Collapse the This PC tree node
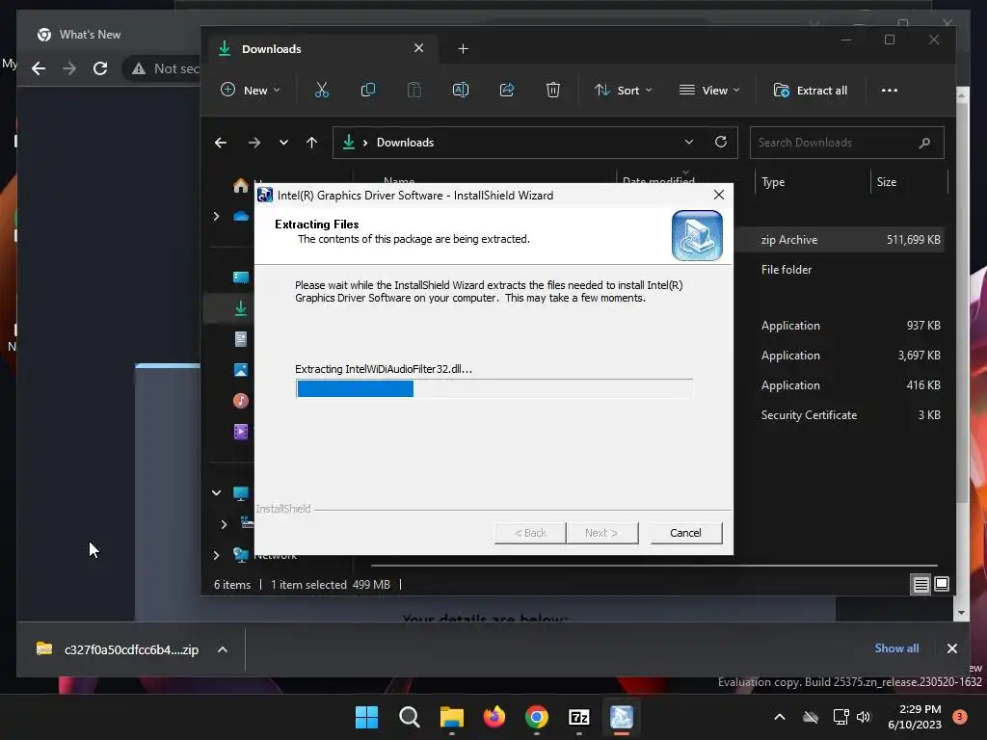 (217, 492)
